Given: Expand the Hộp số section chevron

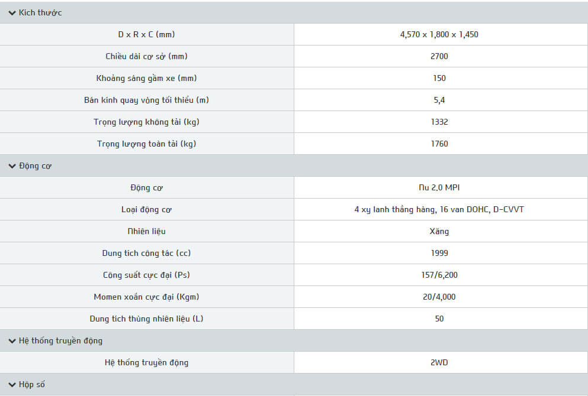Looking at the screenshot, I should [x=12, y=385].
